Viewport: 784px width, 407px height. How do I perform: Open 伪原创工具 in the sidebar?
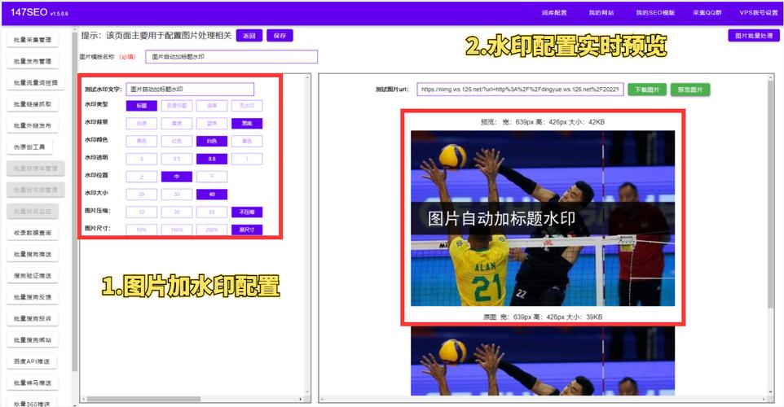[x=33, y=147]
